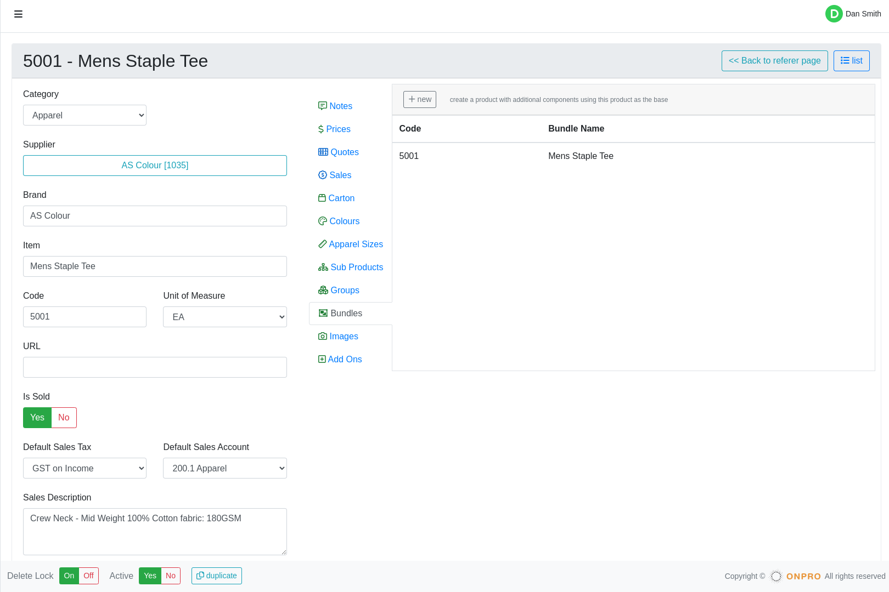Set Active to No
889x592 pixels.
coord(171,576)
